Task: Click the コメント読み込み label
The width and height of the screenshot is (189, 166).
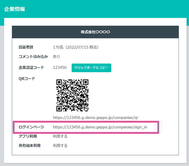Action: click(x=33, y=57)
